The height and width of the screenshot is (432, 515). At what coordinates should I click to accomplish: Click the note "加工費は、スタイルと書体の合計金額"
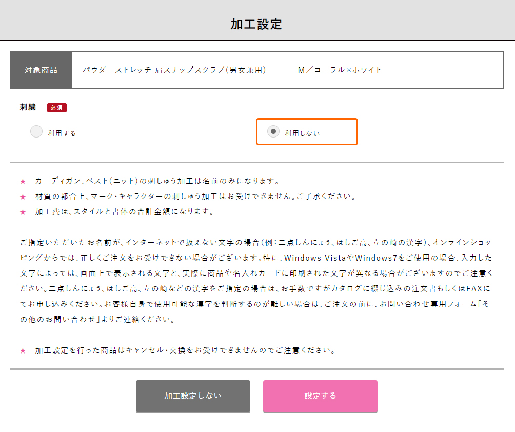click(124, 212)
